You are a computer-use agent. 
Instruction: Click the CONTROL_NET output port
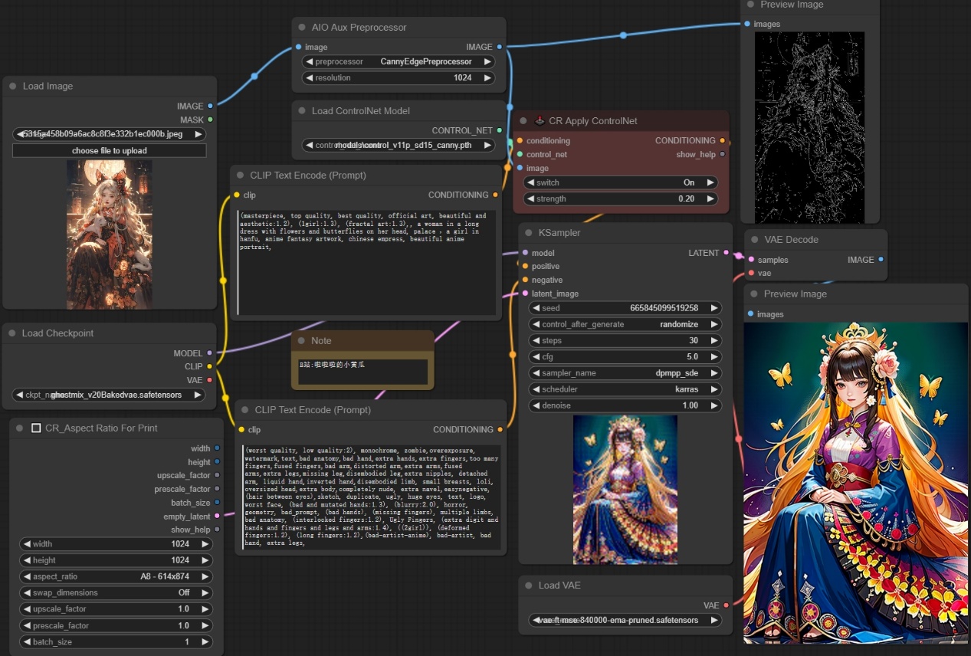(500, 131)
